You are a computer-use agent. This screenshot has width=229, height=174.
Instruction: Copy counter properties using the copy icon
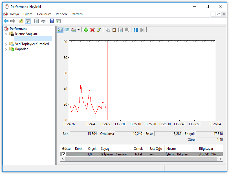[108, 30]
